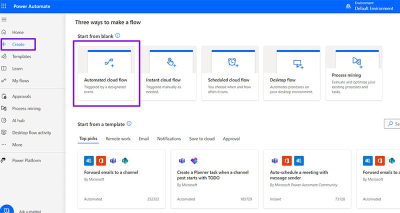This screenshot has height=213, width=400.
Task: Collapse the left navigation hamburger menu
Action: click(x=4, y=19)
